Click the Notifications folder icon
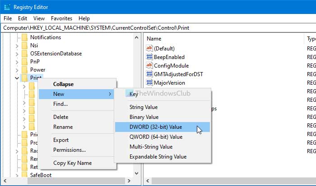The image size is (316, 186). (x=24, y=37)
